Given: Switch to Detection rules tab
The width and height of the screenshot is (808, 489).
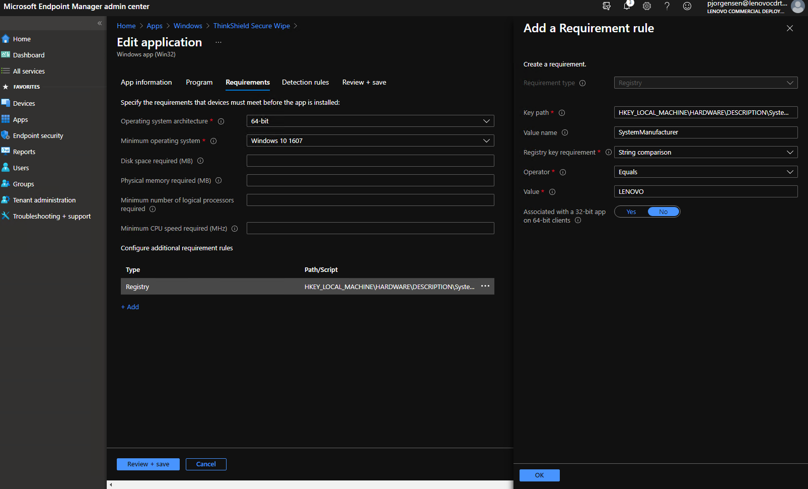Looking at the screenshot, I should (x=305, y=82).
